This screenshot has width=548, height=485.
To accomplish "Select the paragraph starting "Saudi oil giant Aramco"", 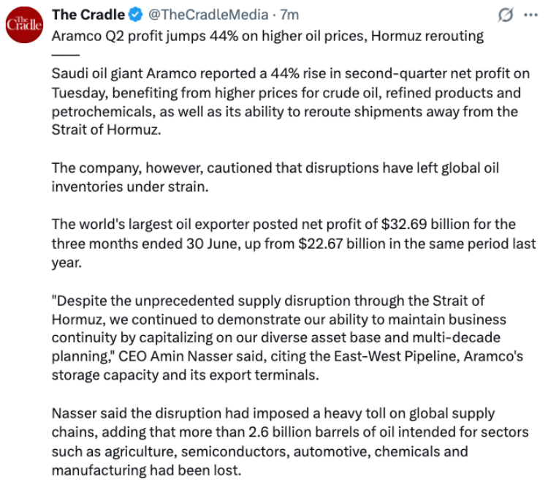I will 290,102.
